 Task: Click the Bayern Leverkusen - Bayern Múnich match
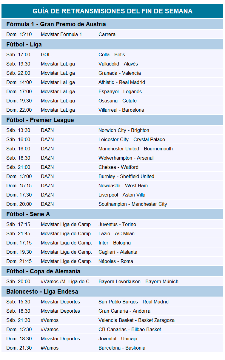(x=138, y=281)
